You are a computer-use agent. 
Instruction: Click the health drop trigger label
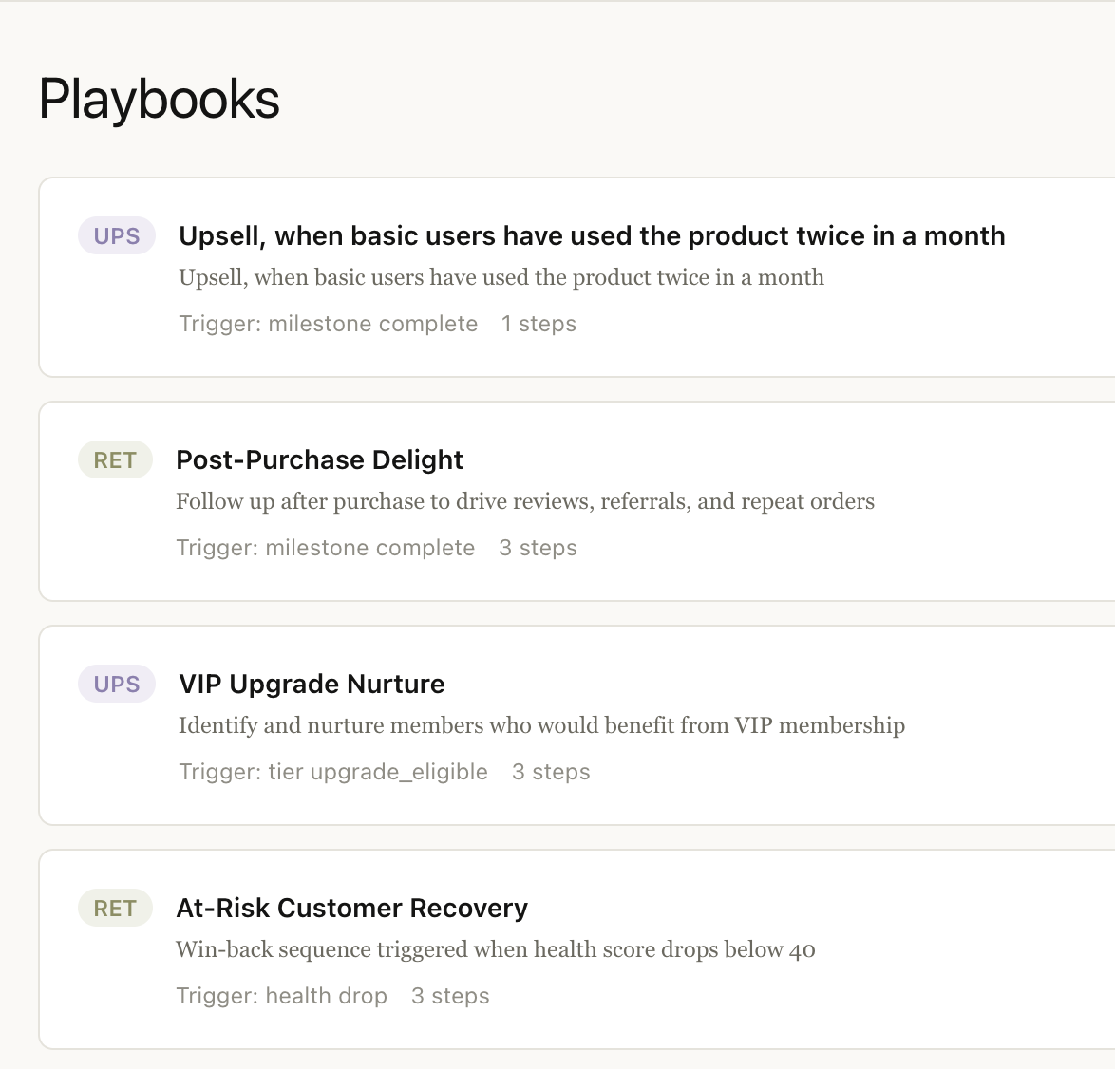[x=282, y=996]
